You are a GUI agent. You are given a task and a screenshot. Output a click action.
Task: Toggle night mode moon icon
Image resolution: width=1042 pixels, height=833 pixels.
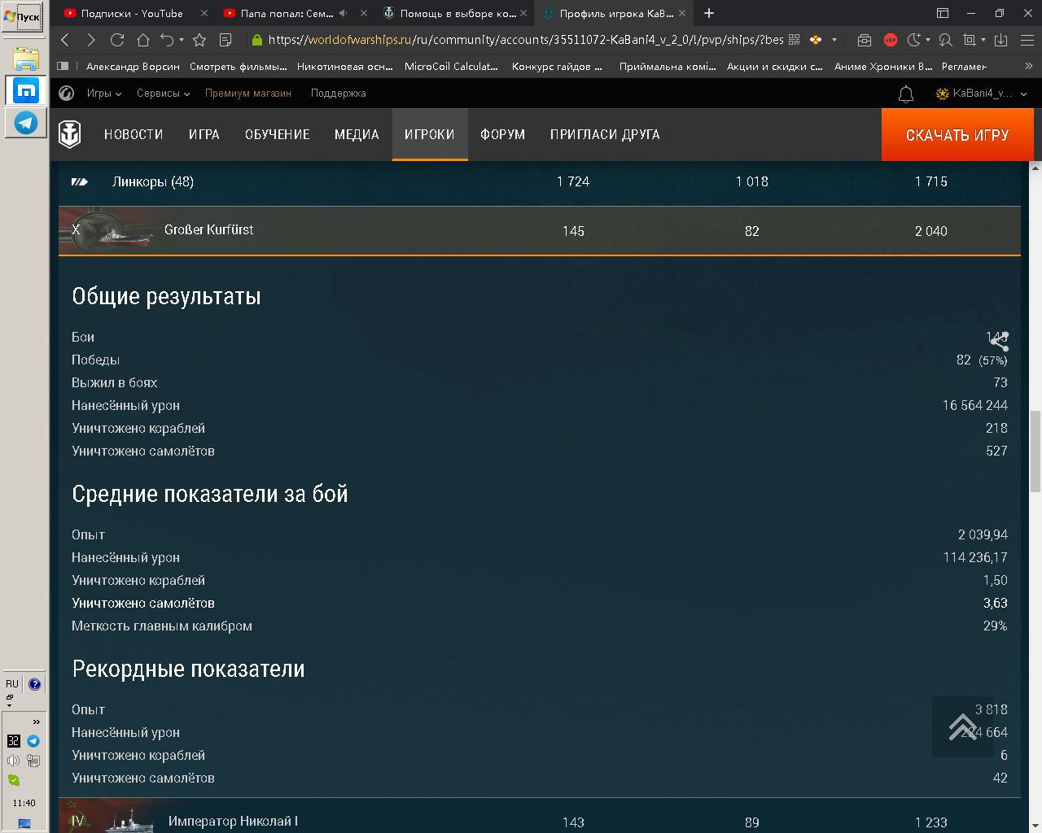click(914, 40)
